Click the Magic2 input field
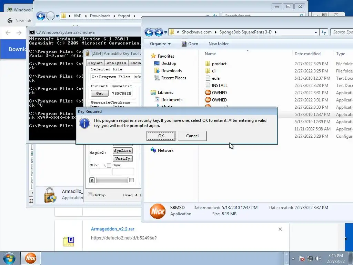353x265 pixels. coord(100,159)
